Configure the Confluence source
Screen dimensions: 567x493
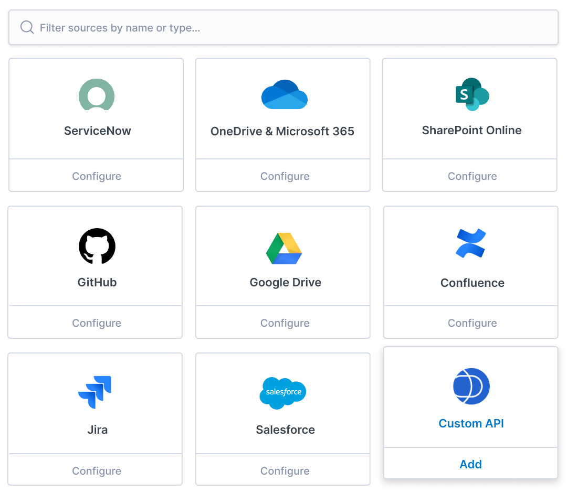pos(472,323)
